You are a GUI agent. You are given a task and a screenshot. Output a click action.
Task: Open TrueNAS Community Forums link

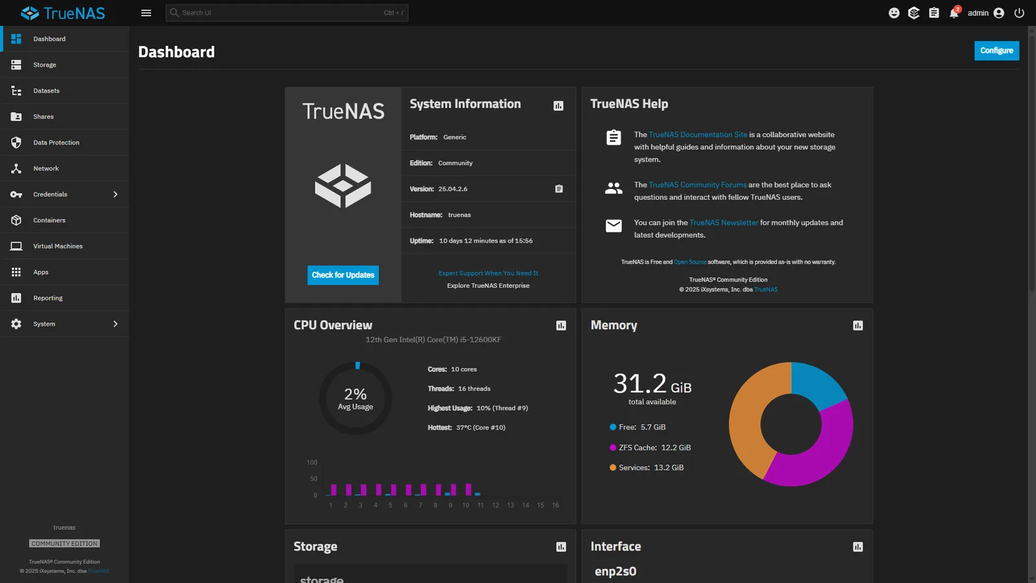click(697, 185)
